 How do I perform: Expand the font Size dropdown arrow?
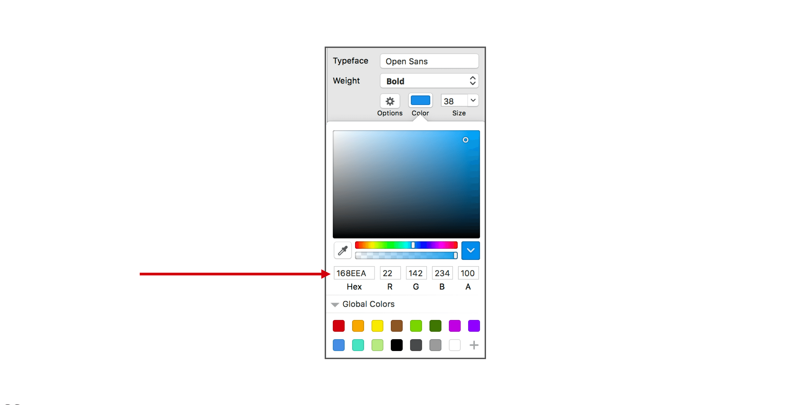click(473, 100)
